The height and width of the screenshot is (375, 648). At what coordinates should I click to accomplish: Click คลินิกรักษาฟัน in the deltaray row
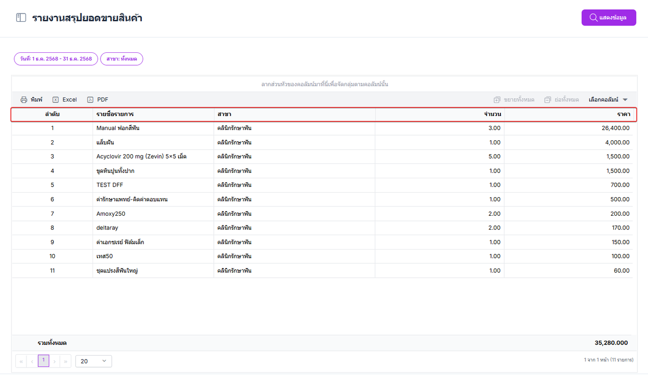click(x=234, y=228)
